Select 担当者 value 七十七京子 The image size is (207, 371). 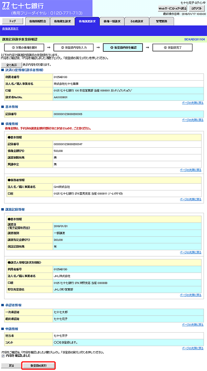[61, 336]
